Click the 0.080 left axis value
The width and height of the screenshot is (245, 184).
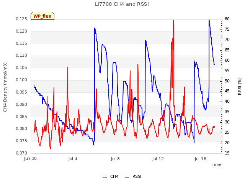21,129
